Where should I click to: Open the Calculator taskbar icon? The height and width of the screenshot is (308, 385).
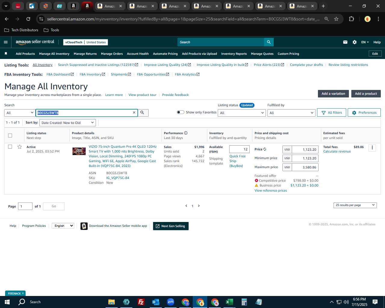click(244, 302)
